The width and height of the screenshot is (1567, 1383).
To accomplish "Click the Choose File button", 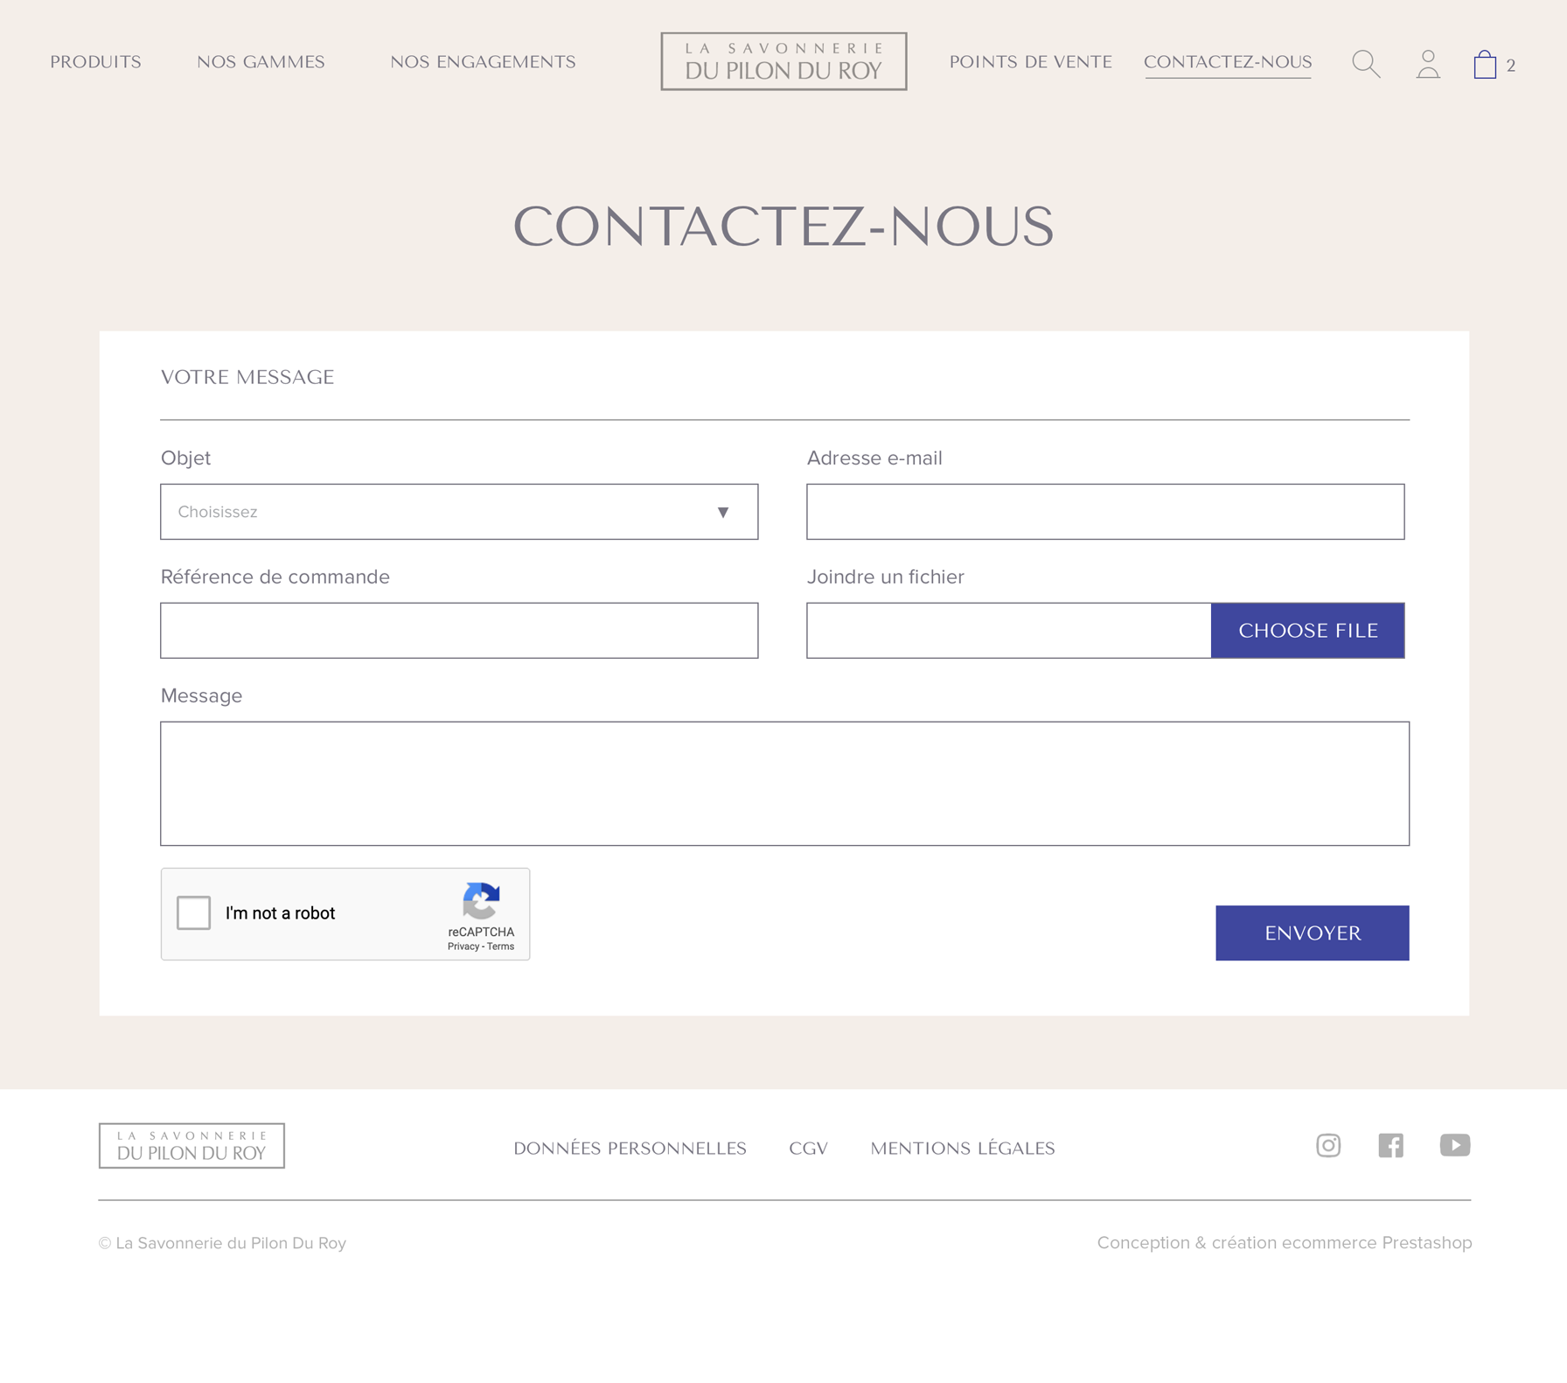I will (1308, 631).
